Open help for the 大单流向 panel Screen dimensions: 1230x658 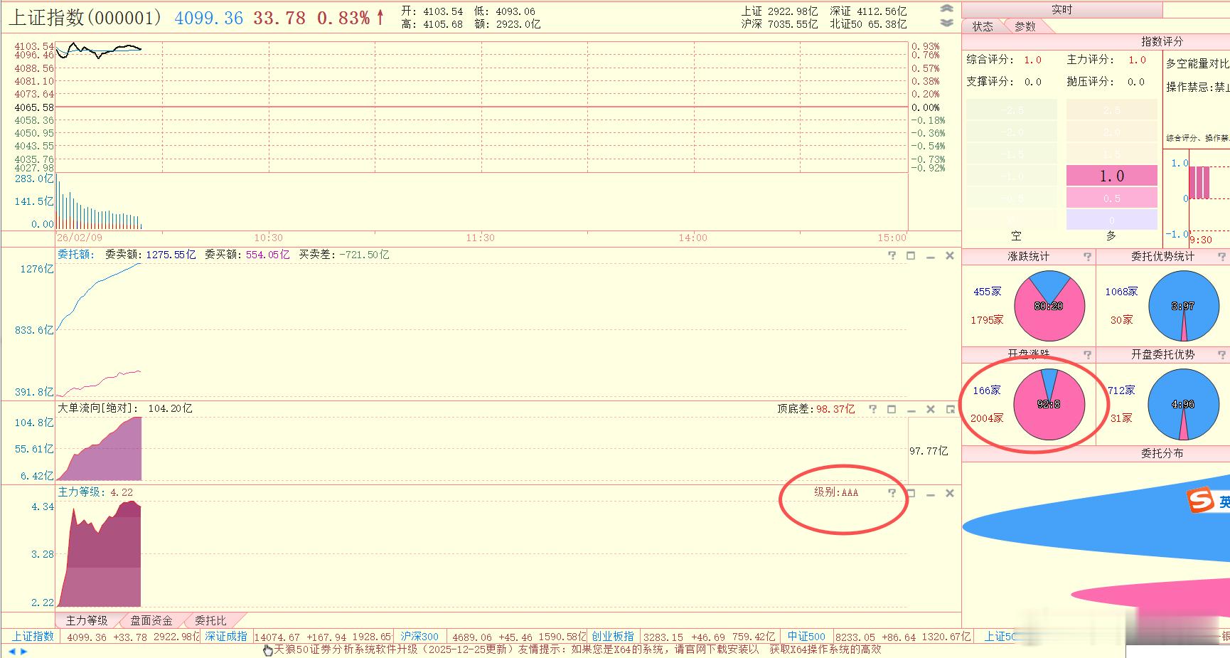click(873, 409)
